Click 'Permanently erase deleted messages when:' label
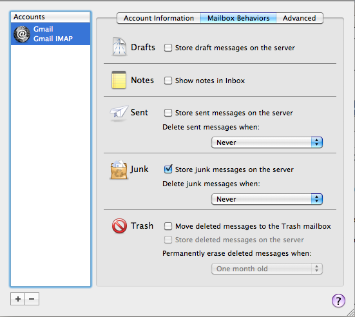The image size is (355, 317). click(x=237, y=253)
